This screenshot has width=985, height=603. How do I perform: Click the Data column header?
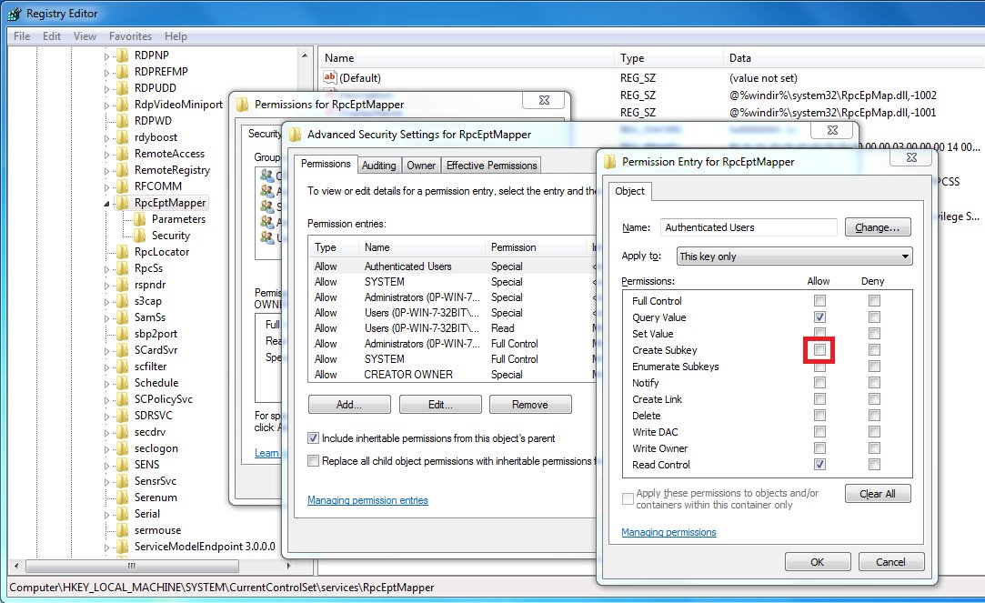853,58
